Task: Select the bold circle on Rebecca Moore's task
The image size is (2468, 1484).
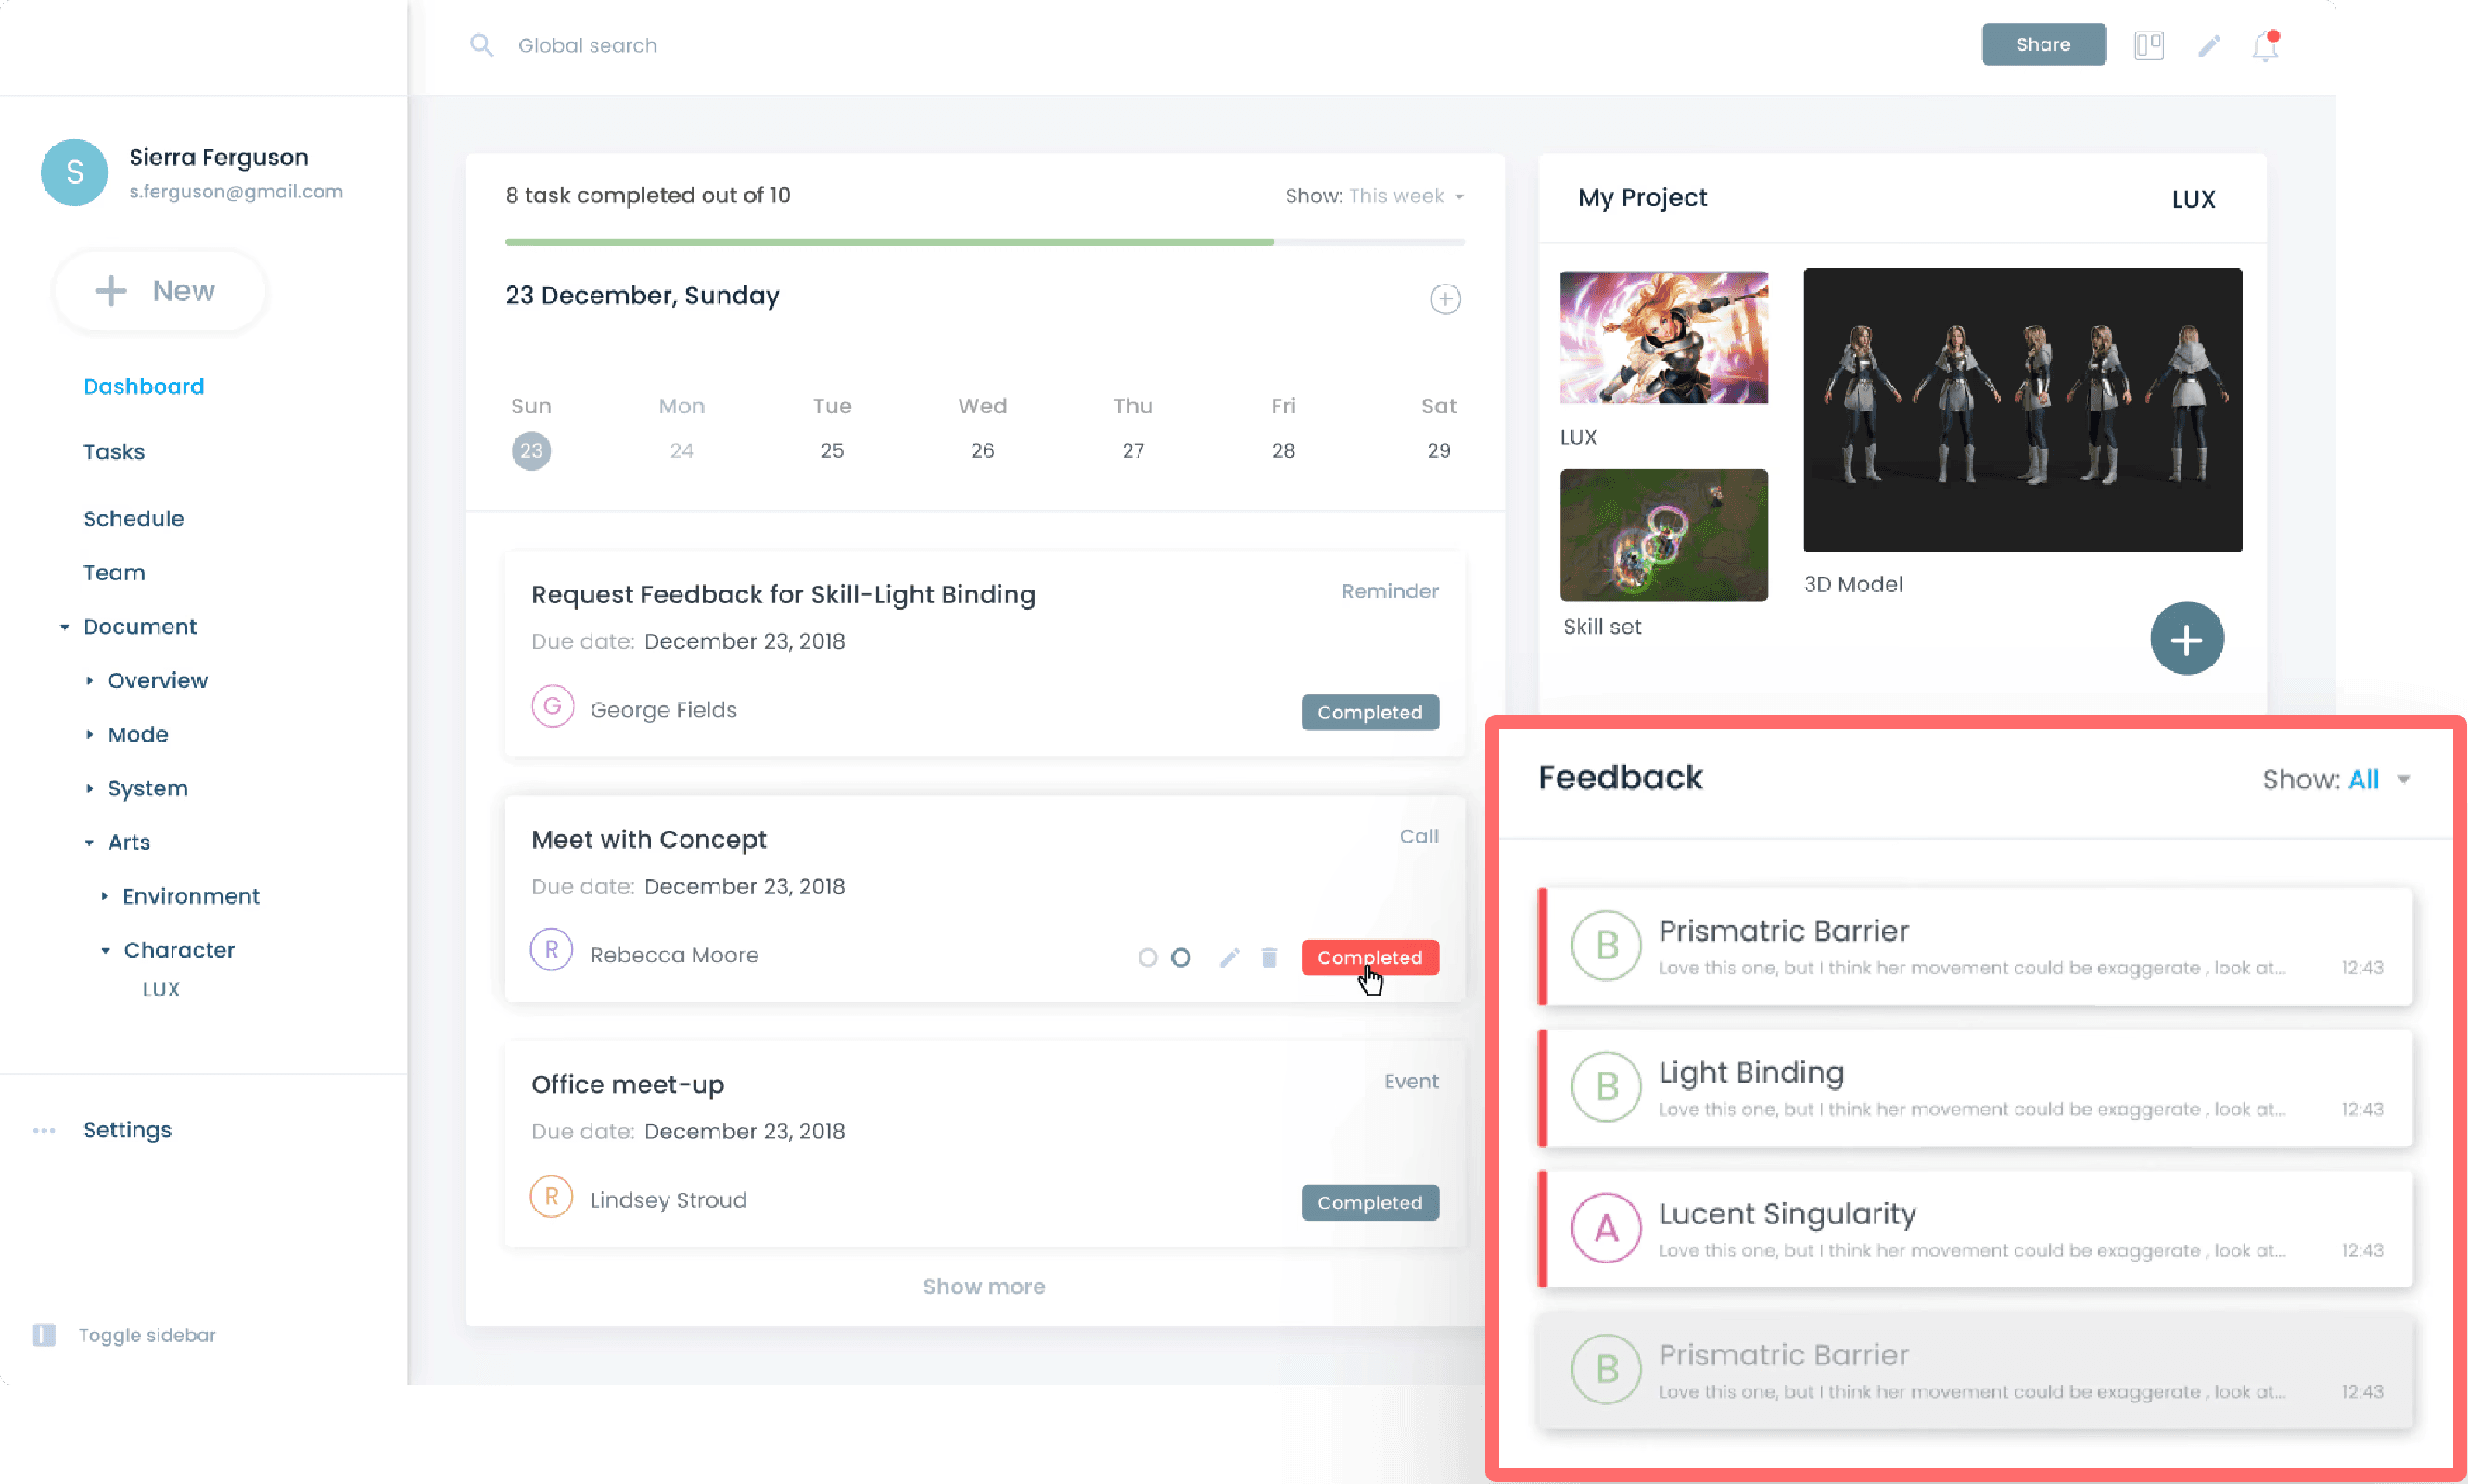Action: pos(1180,957)
